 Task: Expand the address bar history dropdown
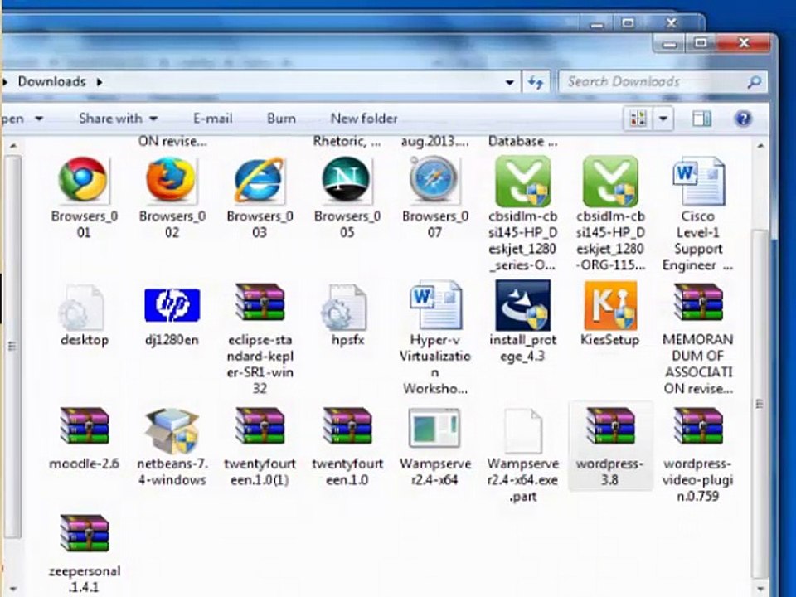coord(510,82)
